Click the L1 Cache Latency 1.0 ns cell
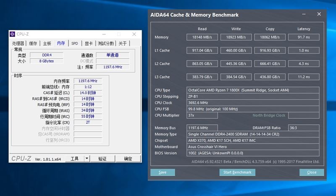 [x=304, y=50]
